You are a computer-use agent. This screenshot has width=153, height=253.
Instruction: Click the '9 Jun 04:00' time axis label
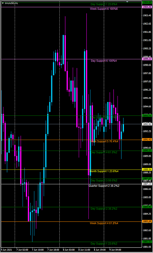pos(115,250)
